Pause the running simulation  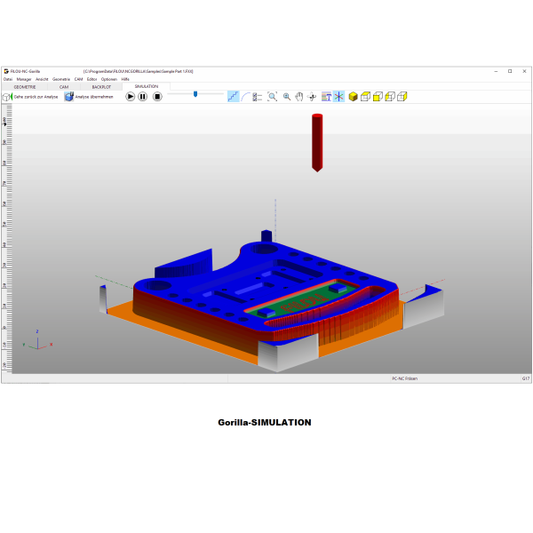point(143,96)
